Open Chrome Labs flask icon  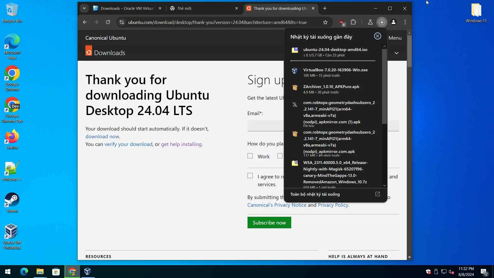point(370,22)
